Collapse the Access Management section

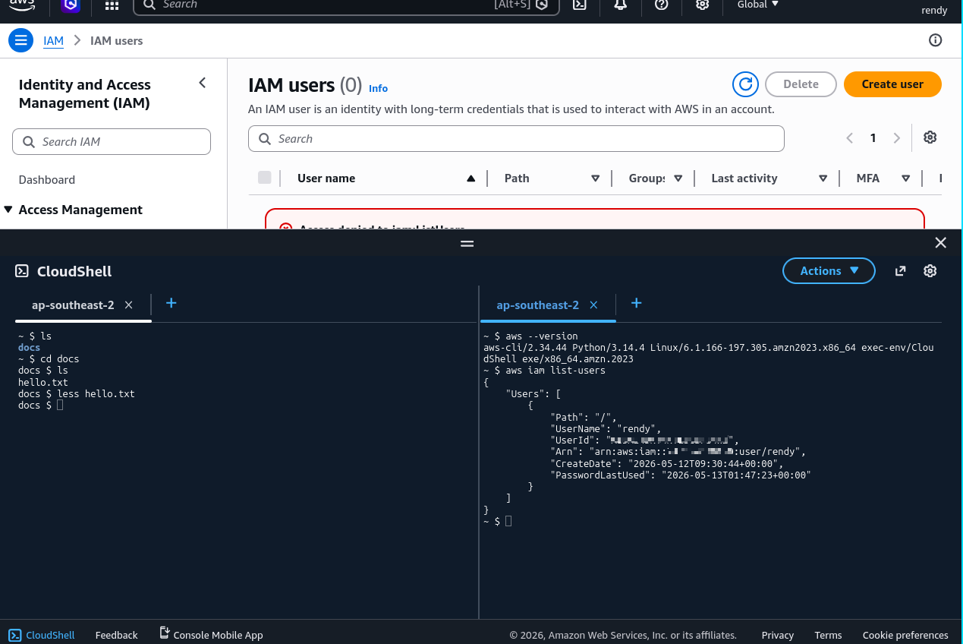(x=8, y=210)
